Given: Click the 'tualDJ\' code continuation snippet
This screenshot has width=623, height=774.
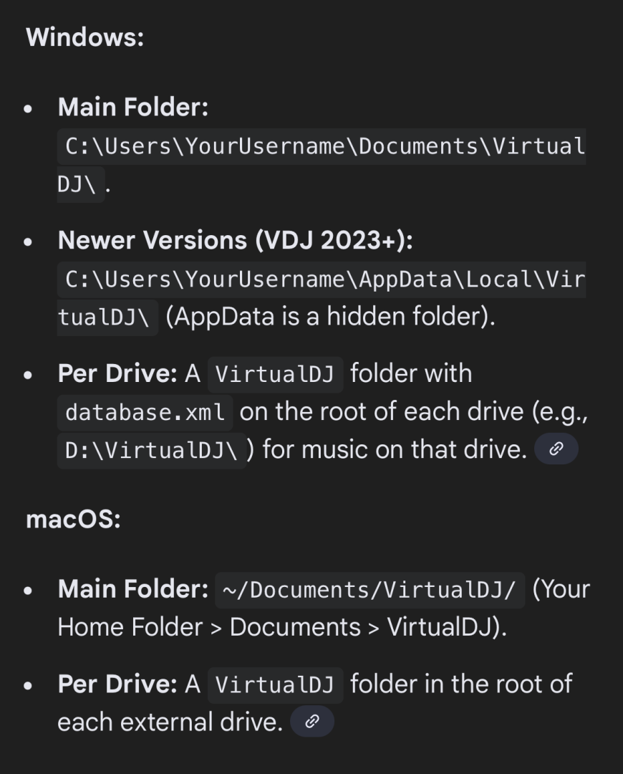Looking at the screenshot, I should [x=107, y=317].
